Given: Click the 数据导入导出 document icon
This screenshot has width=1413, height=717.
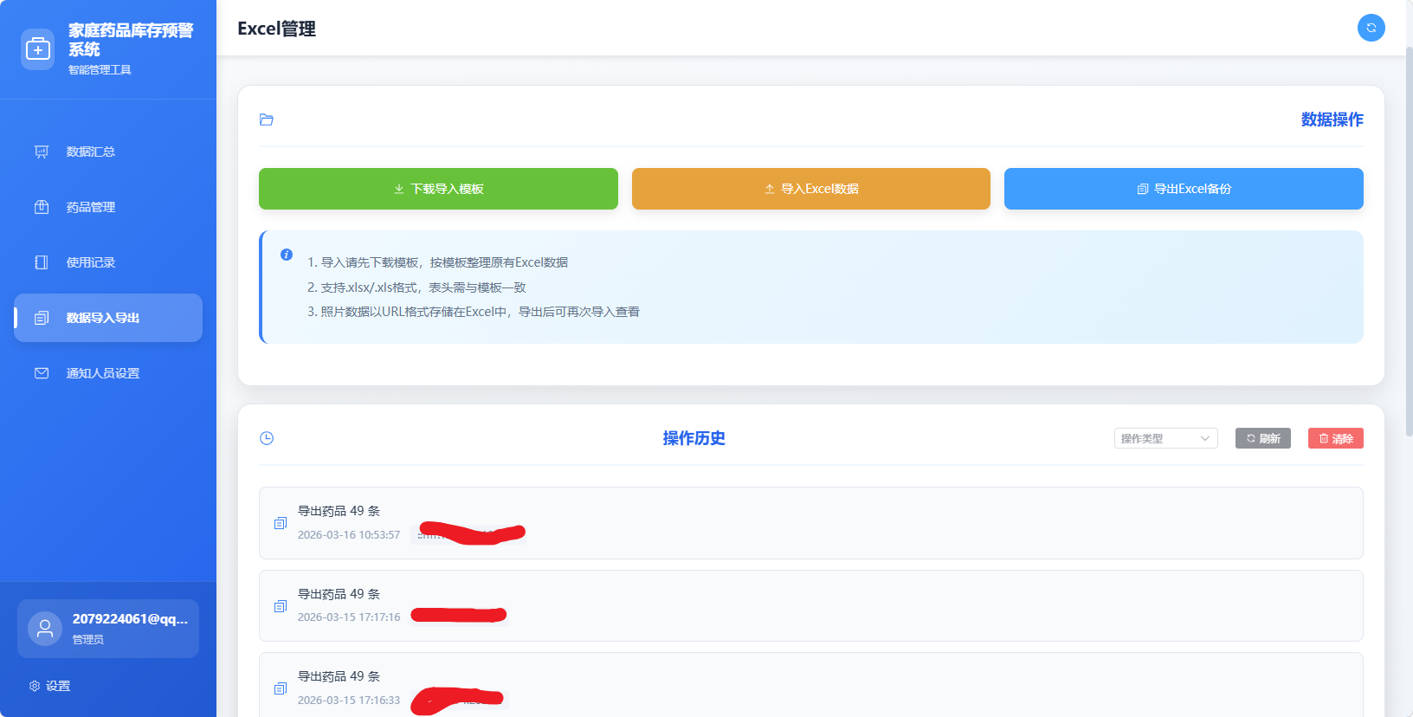Looking at the screenshot, I should pos(42,318).
